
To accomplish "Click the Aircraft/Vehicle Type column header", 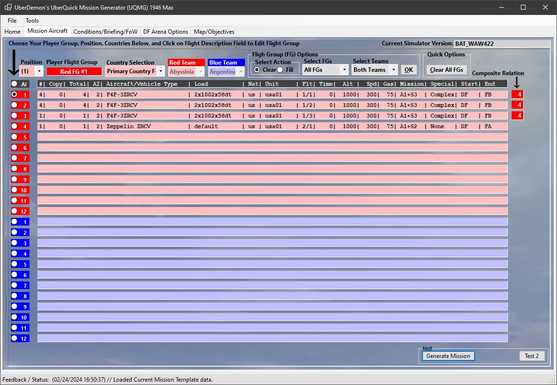I will tap(142, 84).
